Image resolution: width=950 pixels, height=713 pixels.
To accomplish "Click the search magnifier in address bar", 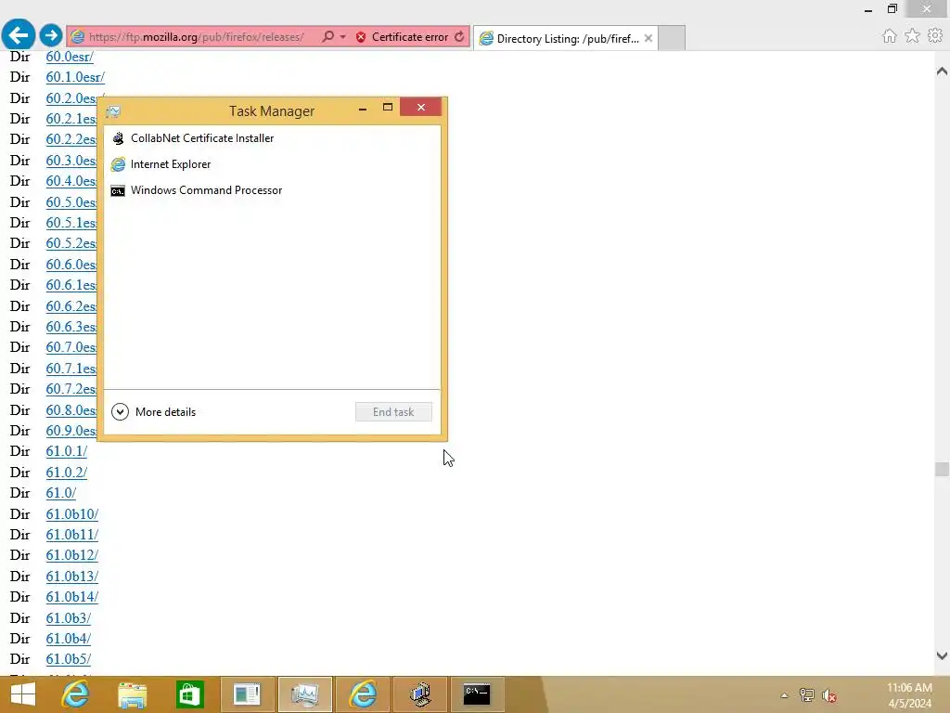I will [327, 36].
